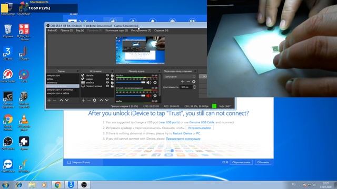Click the 'rear USB ports' link
Screen dimensions: 337x189
(170, 122)
